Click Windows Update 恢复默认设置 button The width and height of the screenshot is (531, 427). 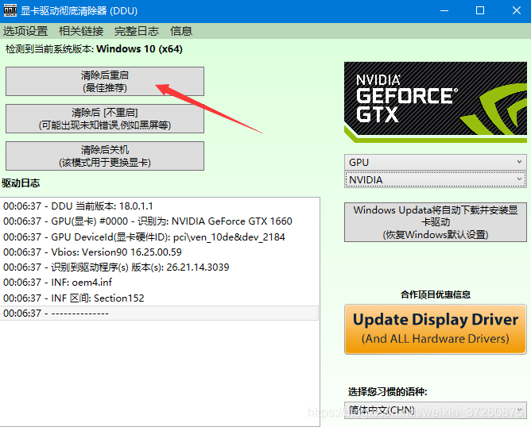[x=435, y=222]
